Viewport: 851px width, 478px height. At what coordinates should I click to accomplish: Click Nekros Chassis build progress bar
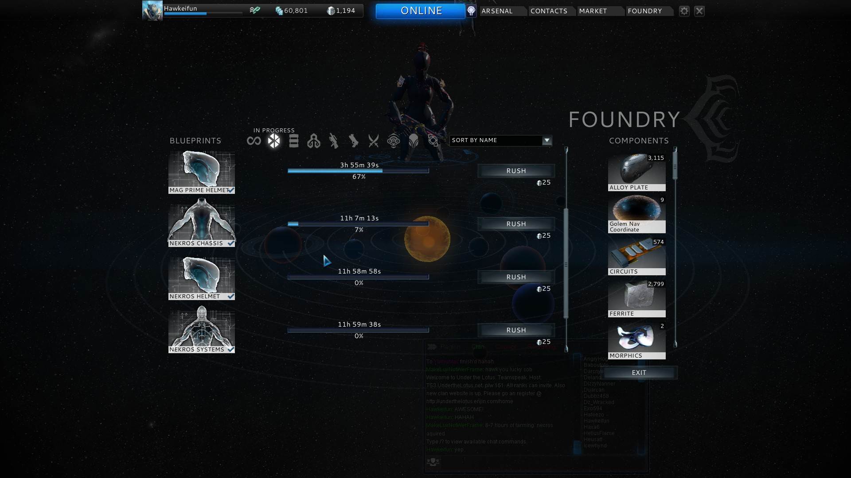pos(358,224)
